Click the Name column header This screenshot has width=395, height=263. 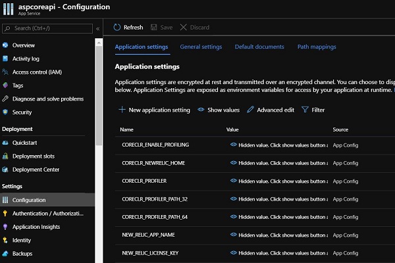(x=126, y=130)
